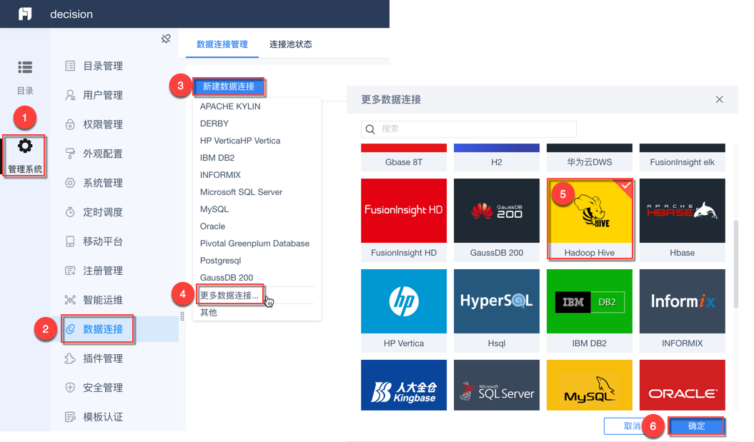Select the IBM DB2 tile

(x=590, y=311)
